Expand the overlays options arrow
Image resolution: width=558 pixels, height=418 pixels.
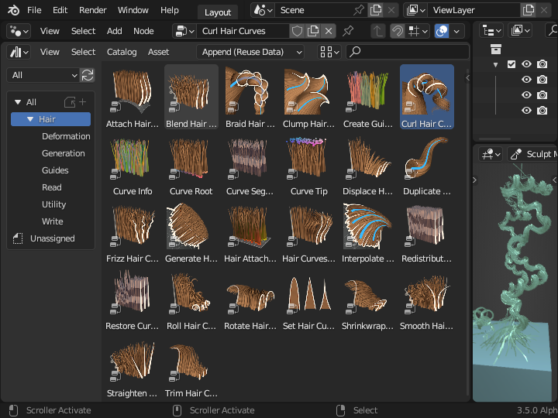pos(456,31)
